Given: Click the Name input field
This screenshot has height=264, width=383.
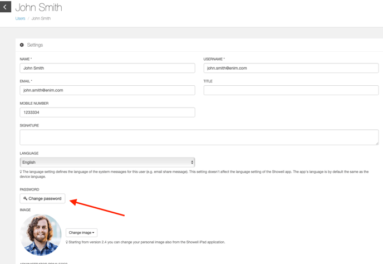Looking at the screenshot, I should pyautogui.click(x=107, y=68).
